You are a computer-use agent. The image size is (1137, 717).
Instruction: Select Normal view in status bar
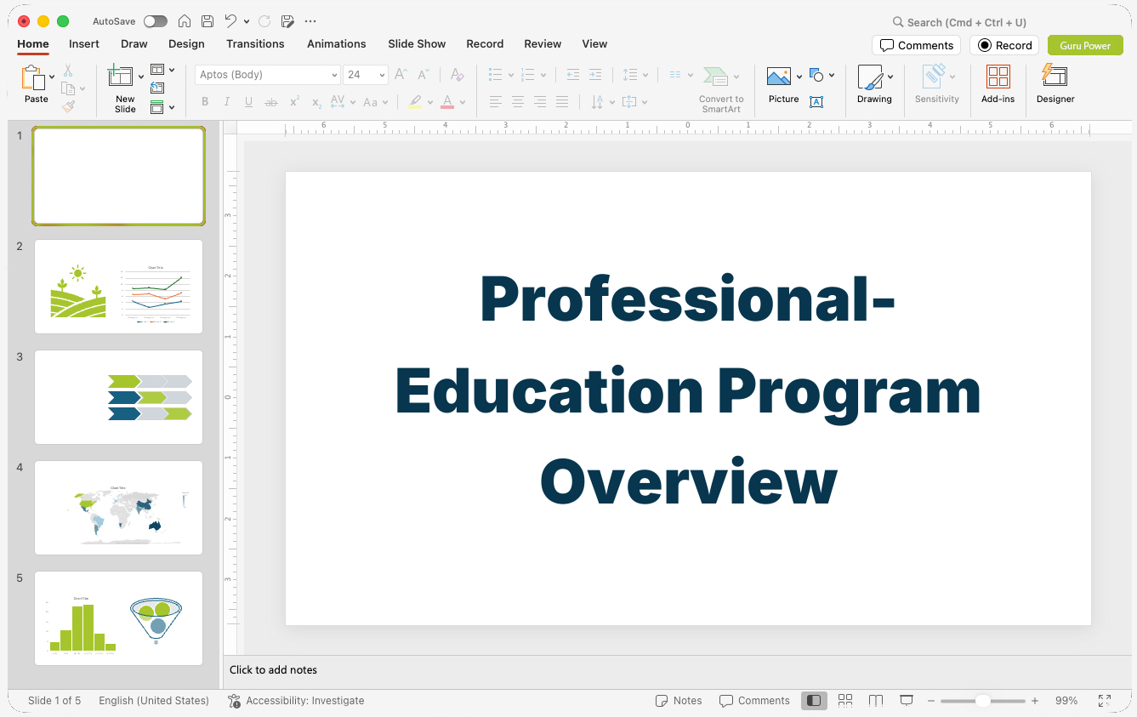814,701
